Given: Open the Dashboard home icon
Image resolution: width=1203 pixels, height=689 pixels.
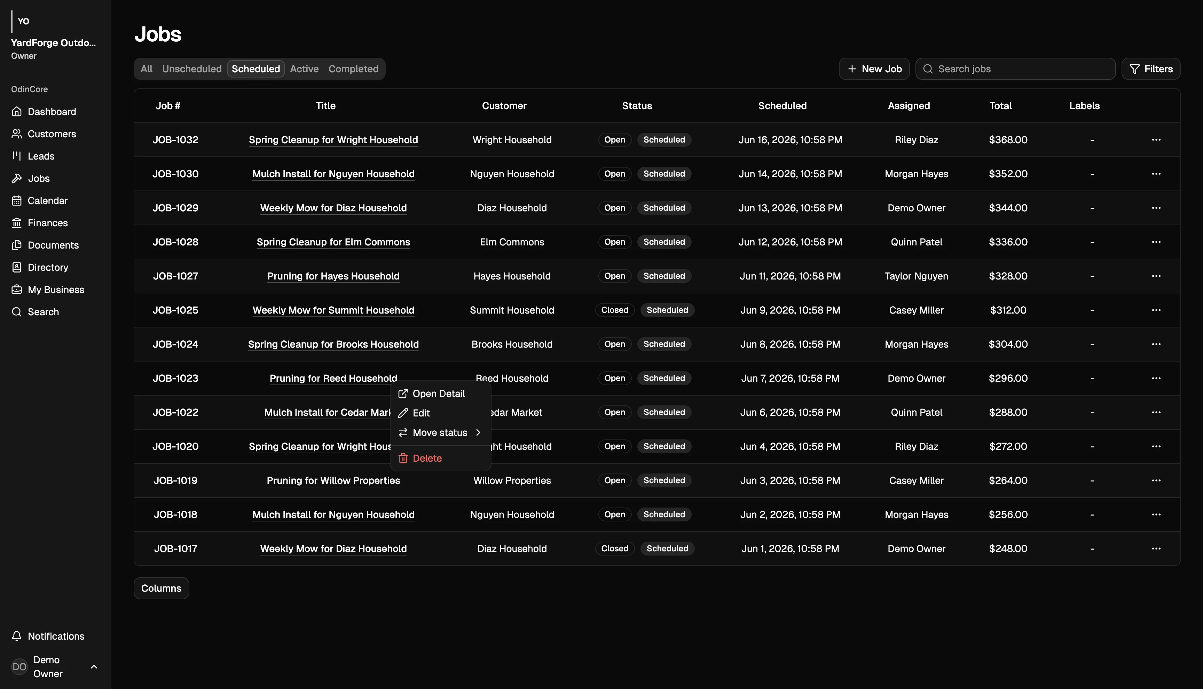Looking at the screenshot, I should coord(17,112).
